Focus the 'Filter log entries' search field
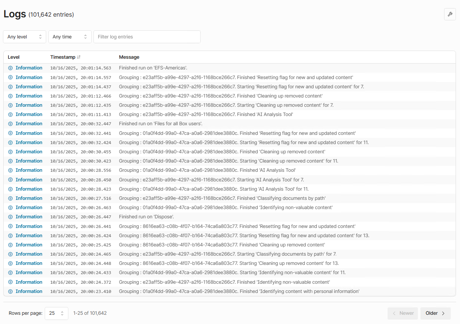Screen dimensions: 460x324 [147, 37]
